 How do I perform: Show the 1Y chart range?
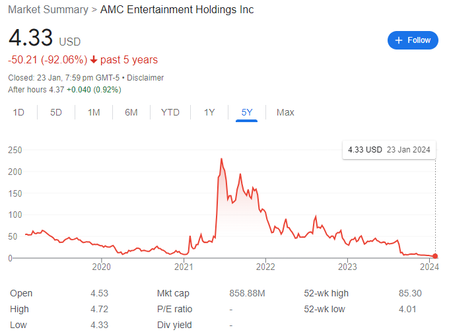click(x=209, y=112)
